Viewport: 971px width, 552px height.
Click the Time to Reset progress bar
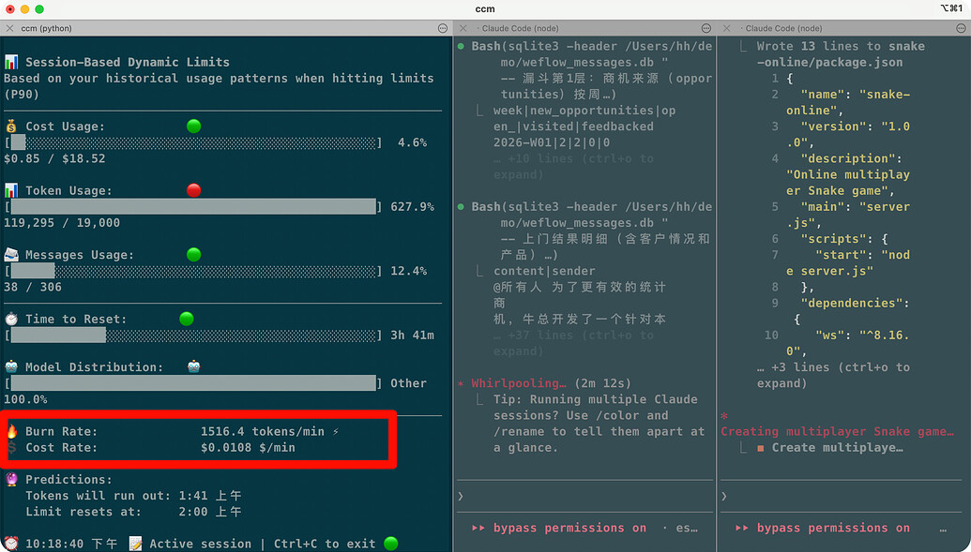point(193,336)
